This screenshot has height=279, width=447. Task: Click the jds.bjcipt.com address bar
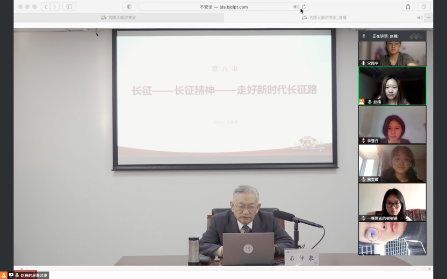tap(223, 7)
